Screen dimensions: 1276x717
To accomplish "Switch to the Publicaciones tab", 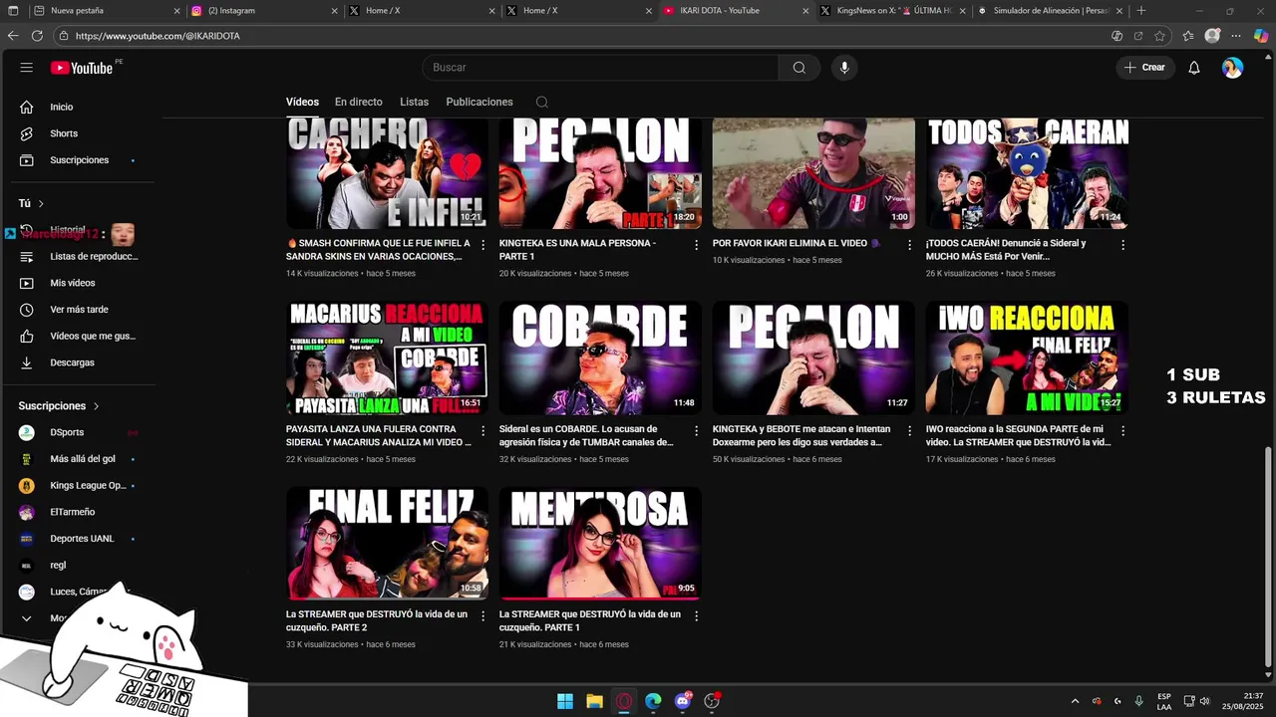I will coord(479,102).
